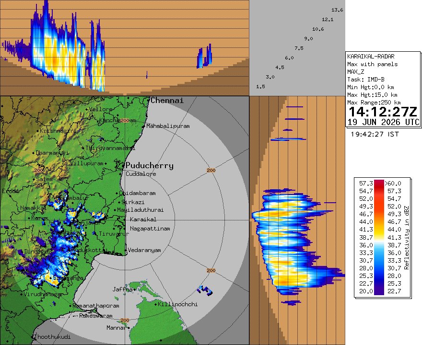Click the Mannar label
This screenshot has width=422, height=345.
pyautogui.click(x=116, y=328)
